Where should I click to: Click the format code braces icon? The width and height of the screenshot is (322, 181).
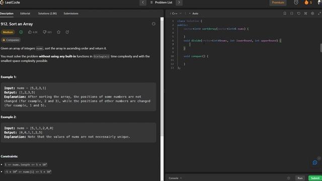point(292,14)
